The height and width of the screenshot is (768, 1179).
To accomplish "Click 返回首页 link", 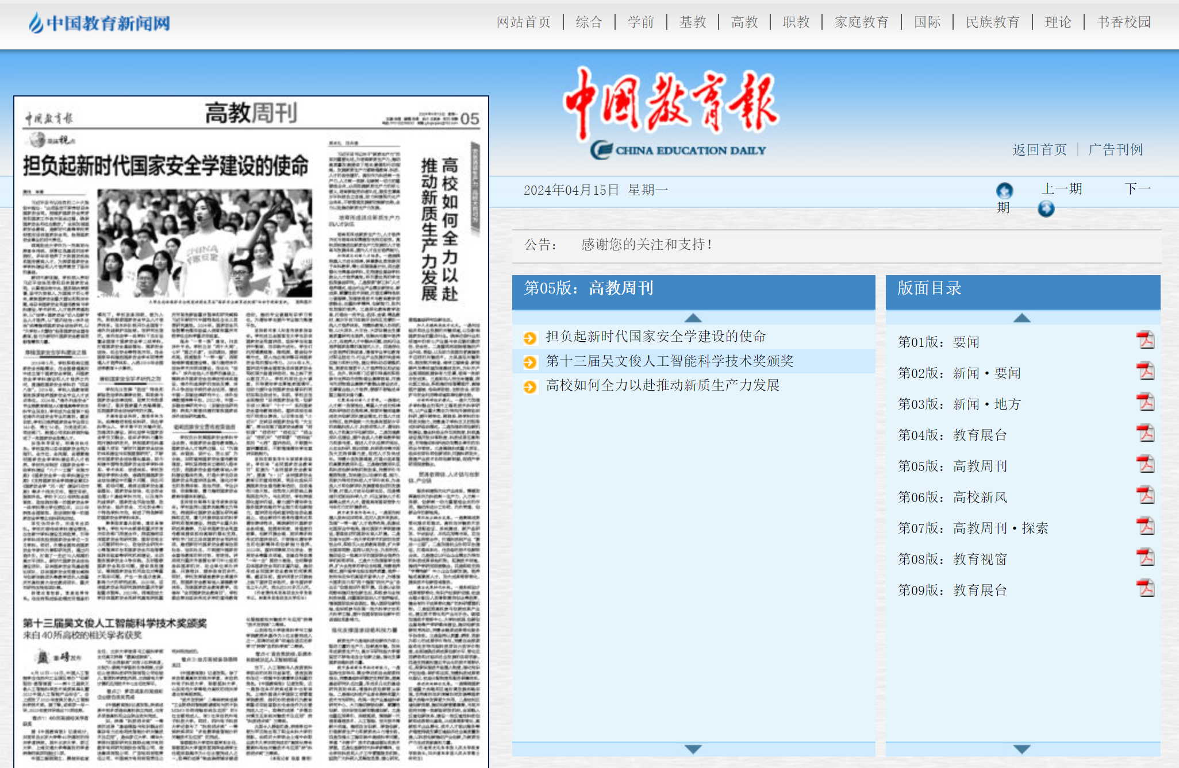I will [x=1039, y=150].
